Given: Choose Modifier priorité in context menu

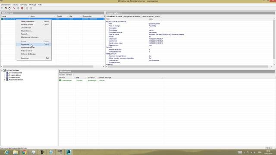Looking at the screenshot, I should [x=34, y=25].
